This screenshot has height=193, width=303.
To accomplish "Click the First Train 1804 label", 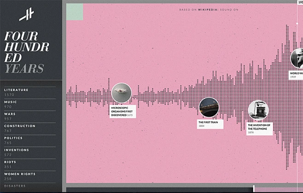I will 210,124.
